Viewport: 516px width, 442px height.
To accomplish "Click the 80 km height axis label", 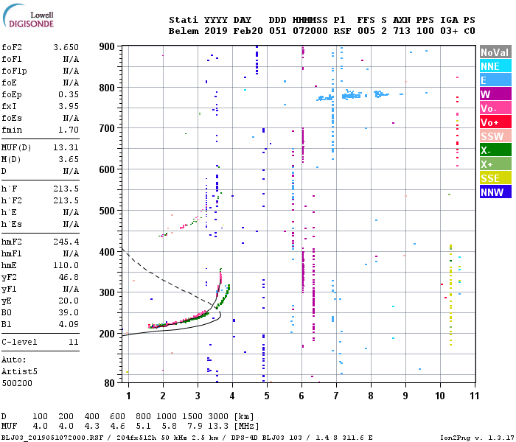I will coord(110,383).
